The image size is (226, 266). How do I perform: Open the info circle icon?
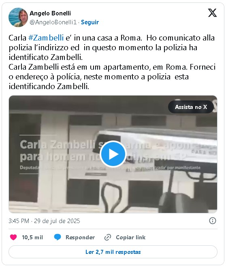coord(212,221)
